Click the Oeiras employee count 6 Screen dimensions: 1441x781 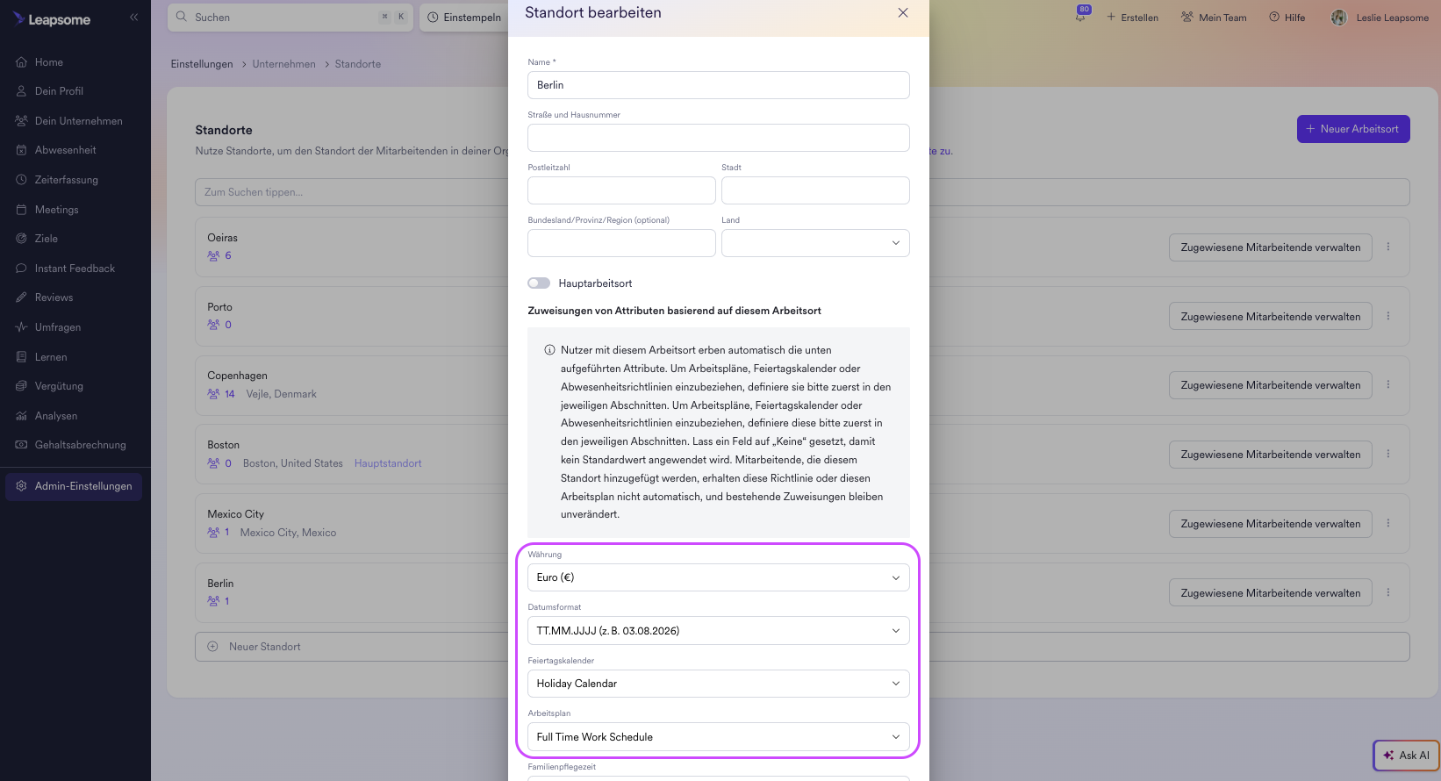[219, 255]
